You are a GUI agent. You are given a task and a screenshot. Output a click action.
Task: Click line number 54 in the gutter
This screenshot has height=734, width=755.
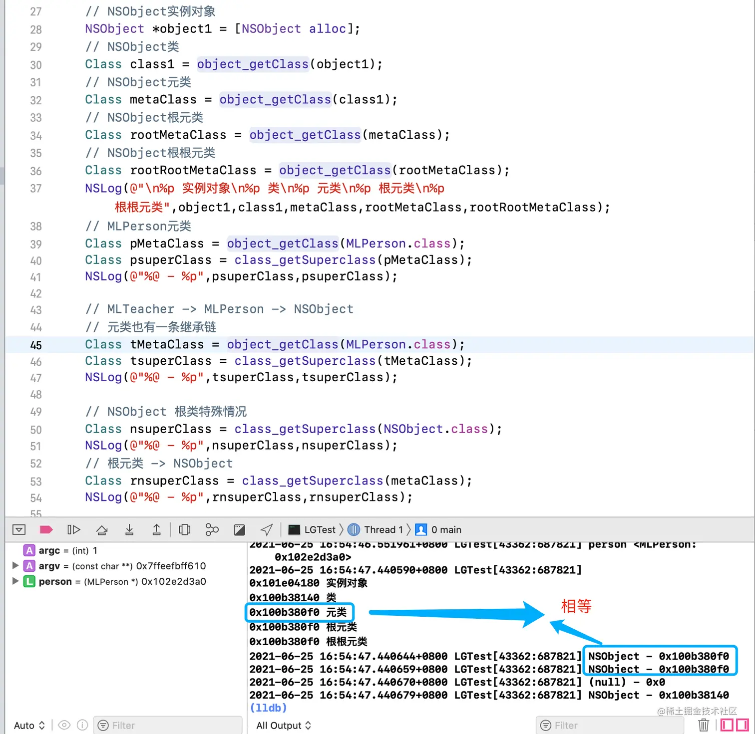coord(36,498)
